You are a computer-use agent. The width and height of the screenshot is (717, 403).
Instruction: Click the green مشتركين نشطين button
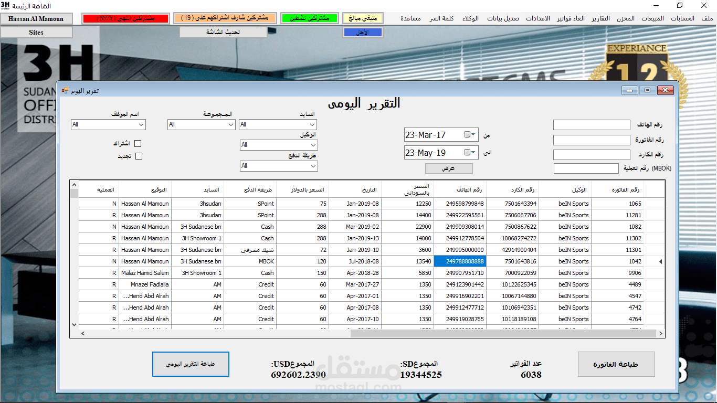click(x=309, y=18)
